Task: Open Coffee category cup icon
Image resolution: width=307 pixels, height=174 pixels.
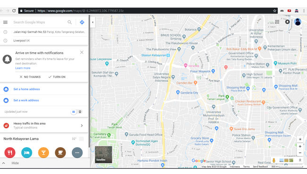Action: (x=60, y=152)
